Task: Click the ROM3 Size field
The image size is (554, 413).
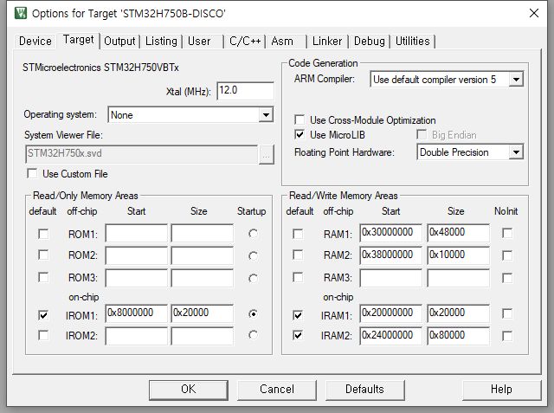Action: tap(203, 279)
